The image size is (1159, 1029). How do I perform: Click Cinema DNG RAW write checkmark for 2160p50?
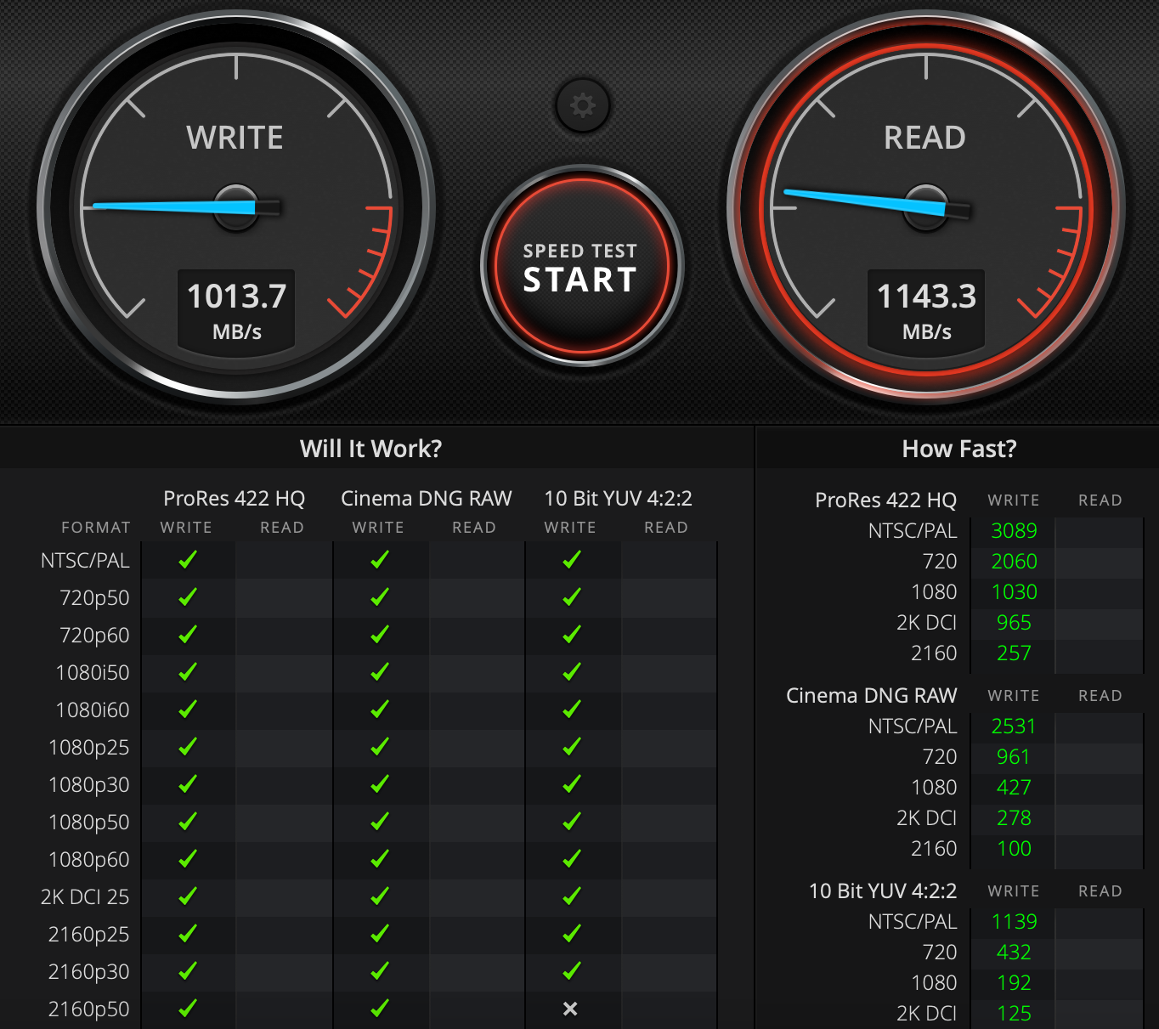coord(380,1008)
